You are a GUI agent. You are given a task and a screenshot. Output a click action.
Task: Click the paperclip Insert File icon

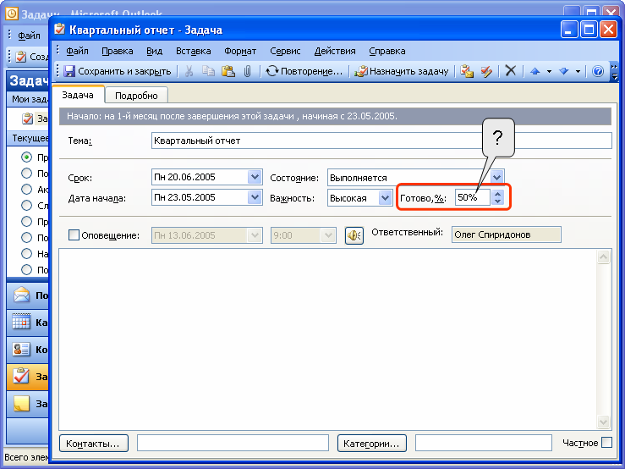tap(248, 71)
